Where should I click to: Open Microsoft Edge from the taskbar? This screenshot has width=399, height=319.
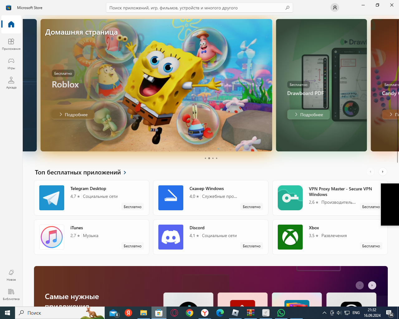(220, 313)
